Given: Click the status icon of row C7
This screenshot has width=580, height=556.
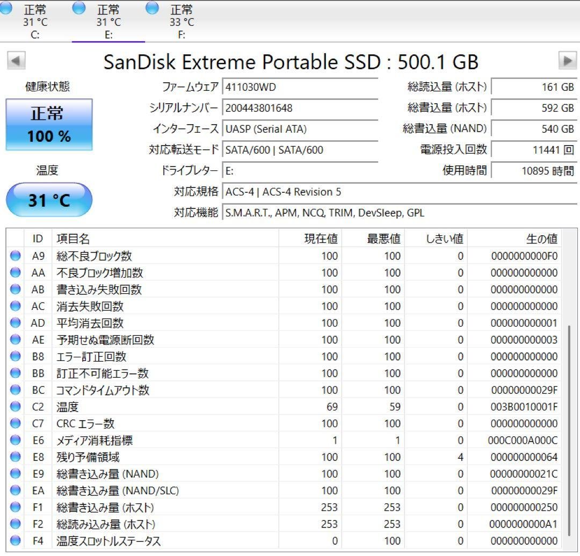Looking at the screenshot, I should (15, 423).
